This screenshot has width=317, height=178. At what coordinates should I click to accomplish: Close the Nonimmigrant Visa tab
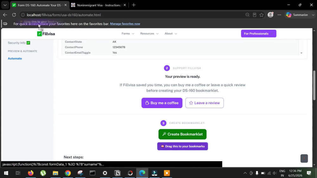pyautogui.click(x=125, y=5)
